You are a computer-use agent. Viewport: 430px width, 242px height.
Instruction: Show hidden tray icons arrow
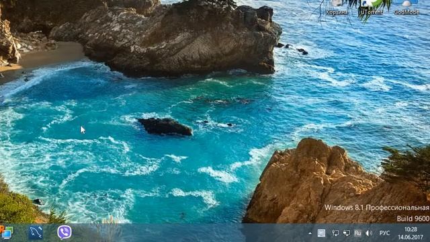[310, 233]
